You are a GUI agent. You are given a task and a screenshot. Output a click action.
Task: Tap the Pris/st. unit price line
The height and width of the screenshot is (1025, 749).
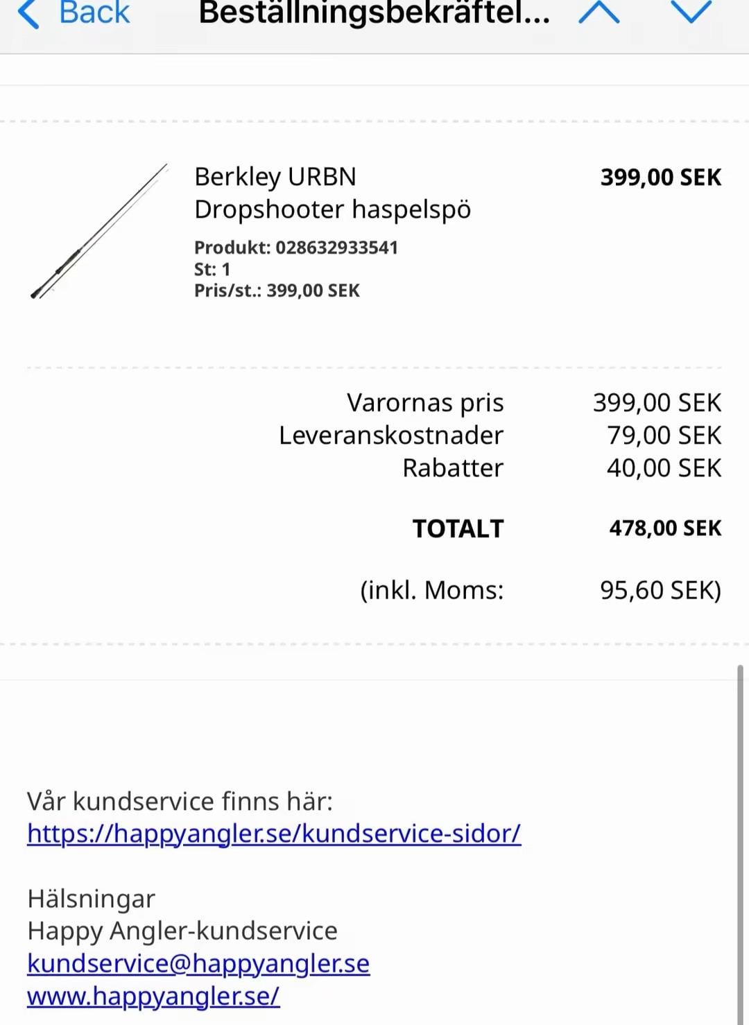277,291
